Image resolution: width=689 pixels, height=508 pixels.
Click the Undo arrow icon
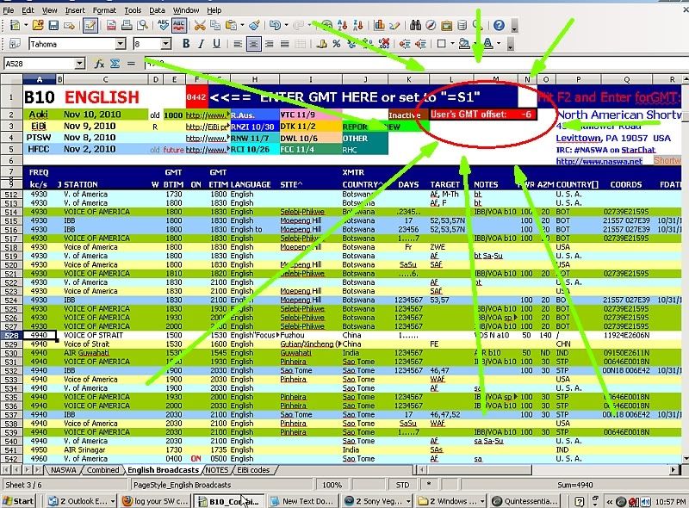pos(274,25)
